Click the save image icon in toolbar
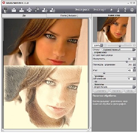 pyautogui.click(x=21, y=10)
